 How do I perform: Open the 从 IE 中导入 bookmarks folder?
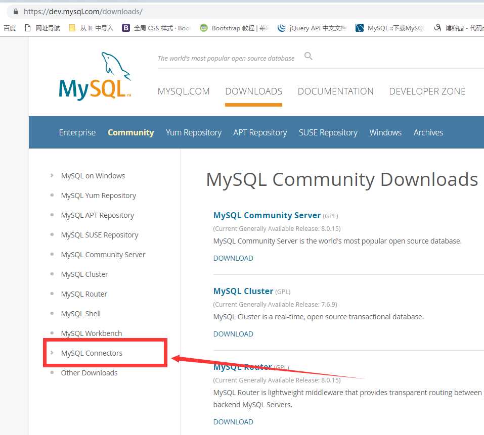(91, 28)
